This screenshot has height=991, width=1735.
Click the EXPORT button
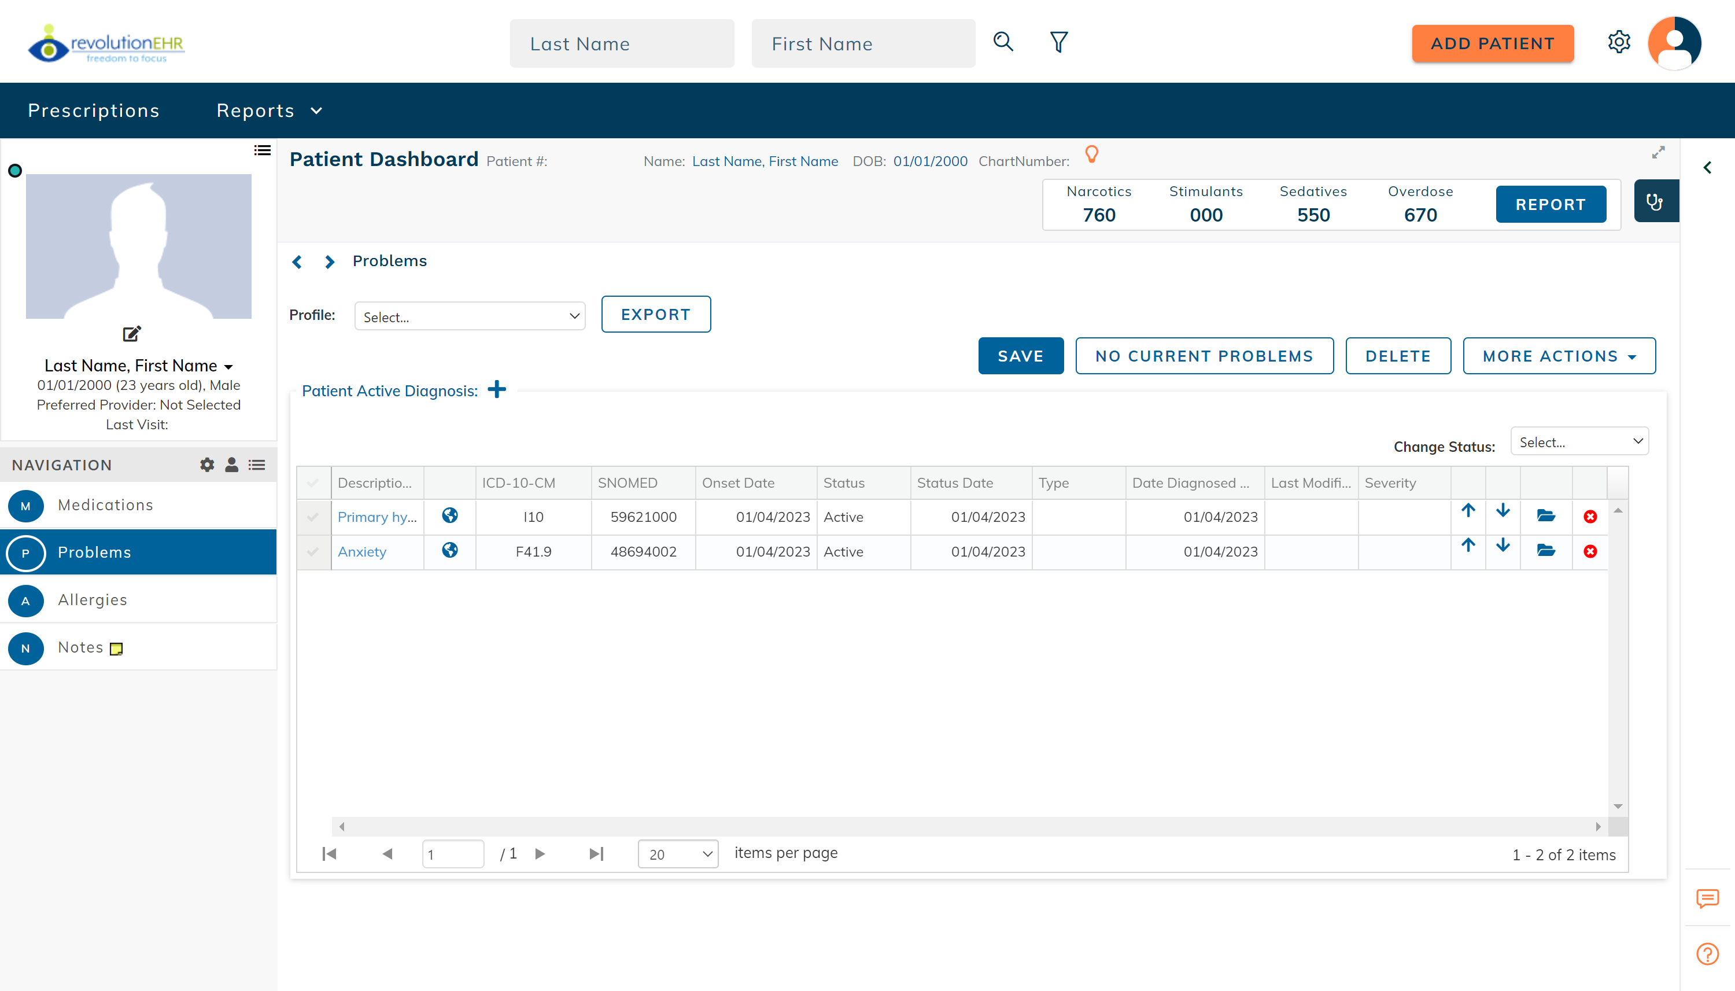tap(655, 314)
